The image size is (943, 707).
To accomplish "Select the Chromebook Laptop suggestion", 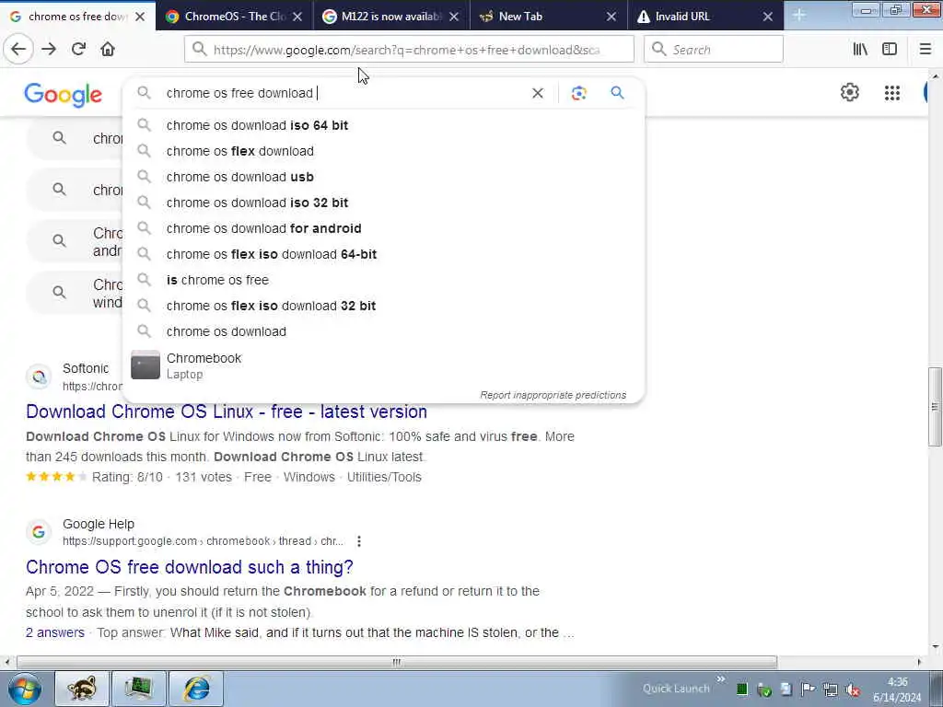I will tap(384, 365).
